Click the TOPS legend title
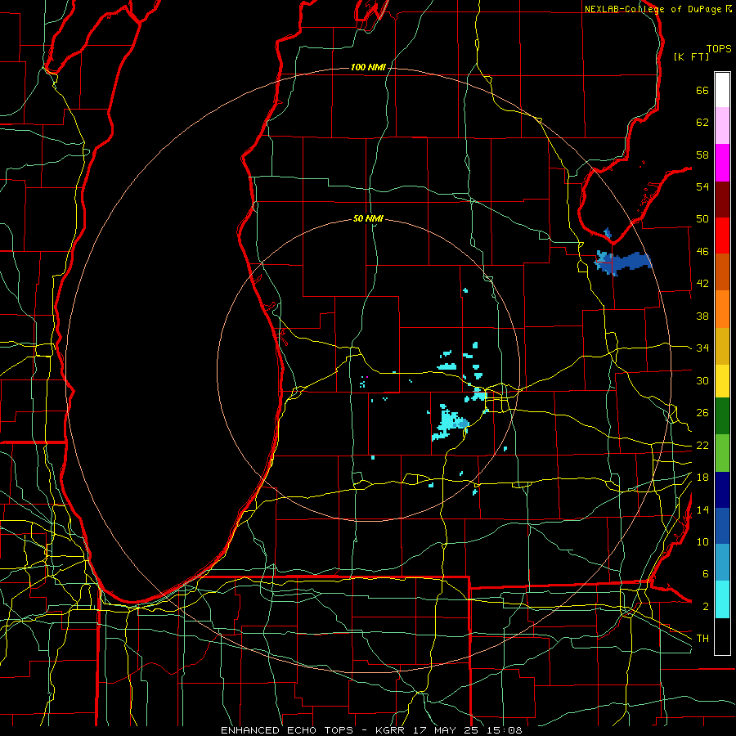The width and height of the screenshot is (736, 736). [x=719, y=49]
